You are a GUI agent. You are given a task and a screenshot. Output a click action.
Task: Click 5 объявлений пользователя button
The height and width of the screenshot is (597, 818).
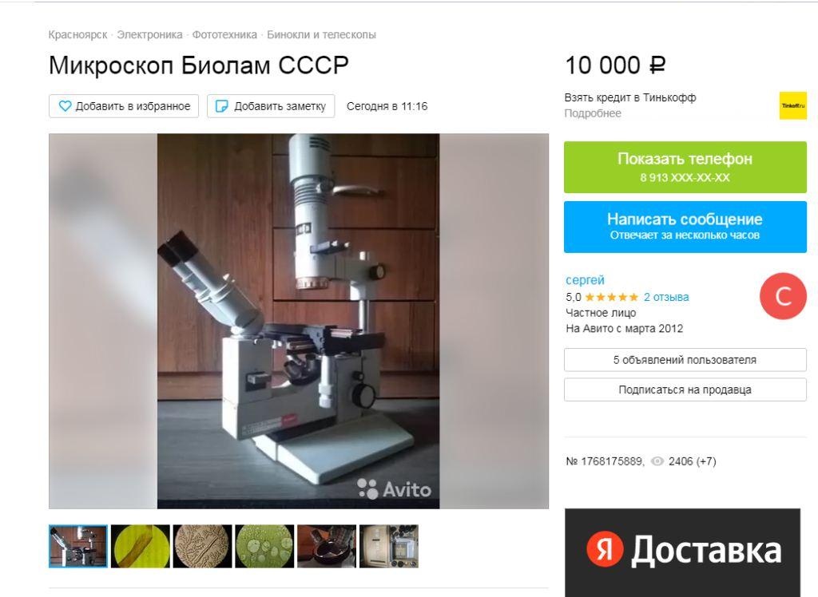tap(685, 360)
